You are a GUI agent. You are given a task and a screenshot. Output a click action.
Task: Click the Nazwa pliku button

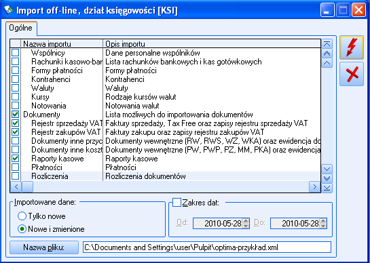click(x=44, y=247)
